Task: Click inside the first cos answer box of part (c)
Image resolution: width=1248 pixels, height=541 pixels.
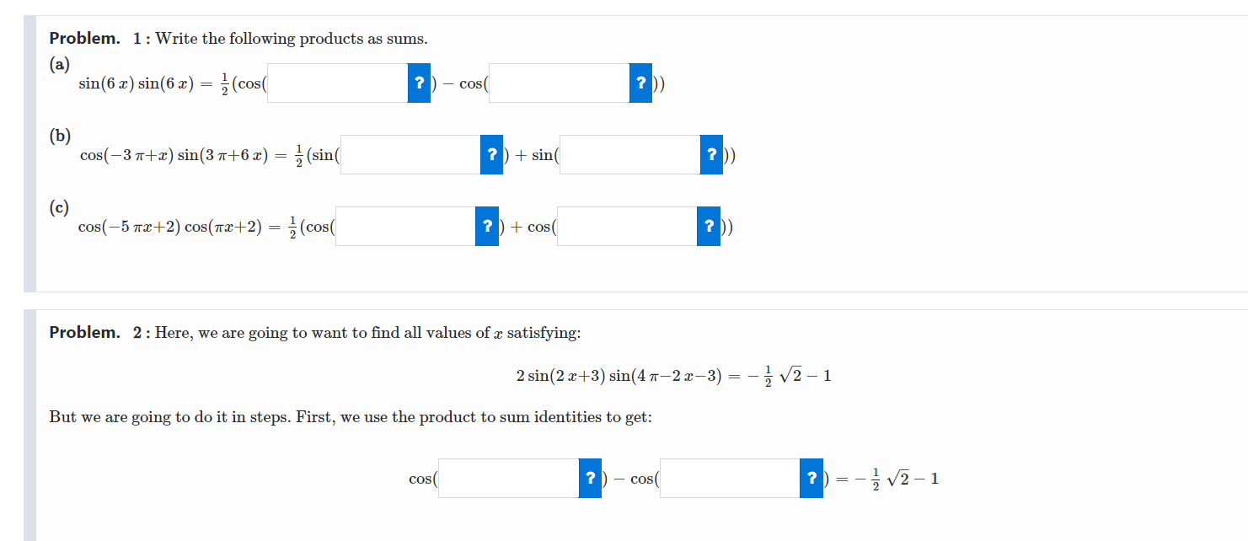Action: 406,226
